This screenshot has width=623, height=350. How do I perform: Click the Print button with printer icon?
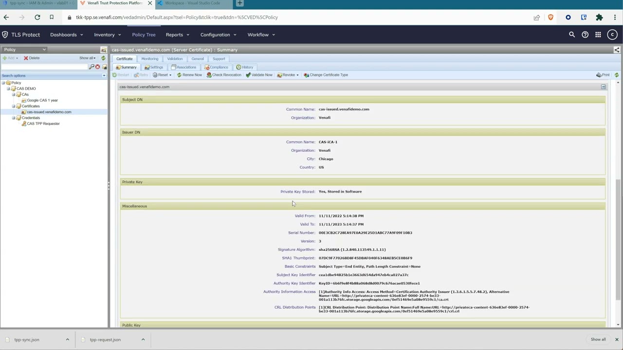point(603,75)
